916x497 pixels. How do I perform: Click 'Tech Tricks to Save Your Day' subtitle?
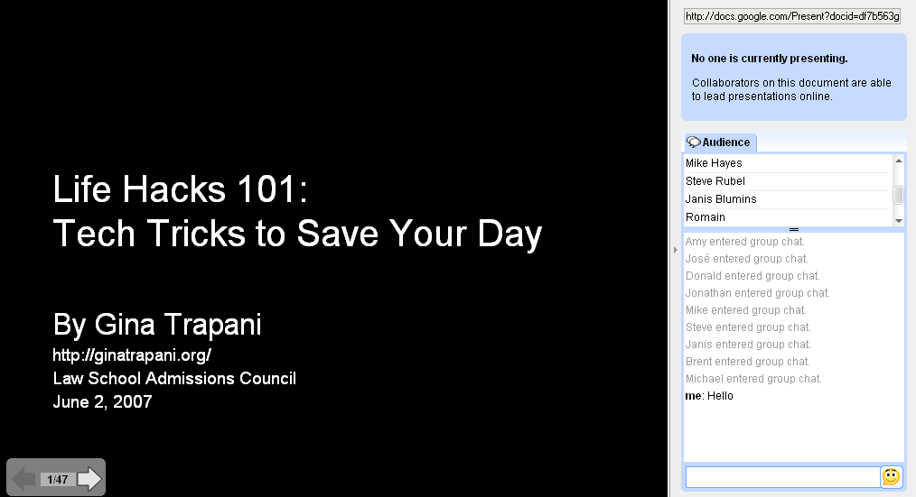[297, 234]
